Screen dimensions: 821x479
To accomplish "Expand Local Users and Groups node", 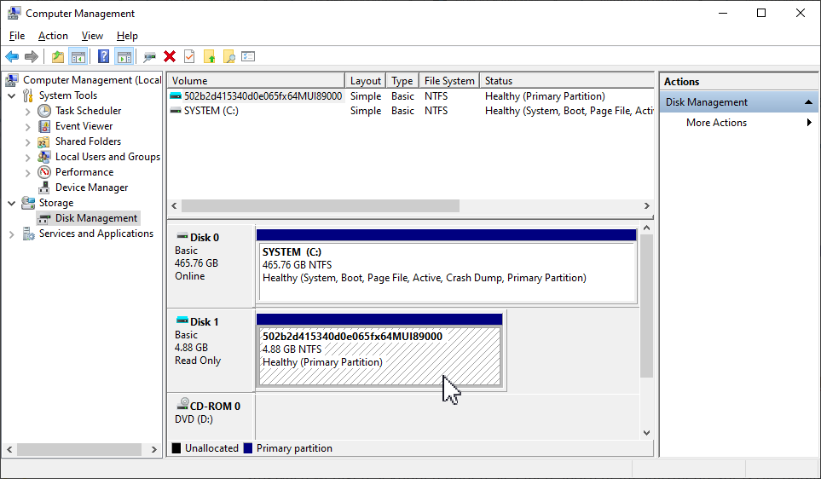I will [x=28, y=158].
